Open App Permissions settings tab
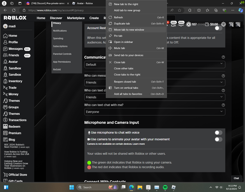This screenshot has height=192, width=245. [62, 62]
